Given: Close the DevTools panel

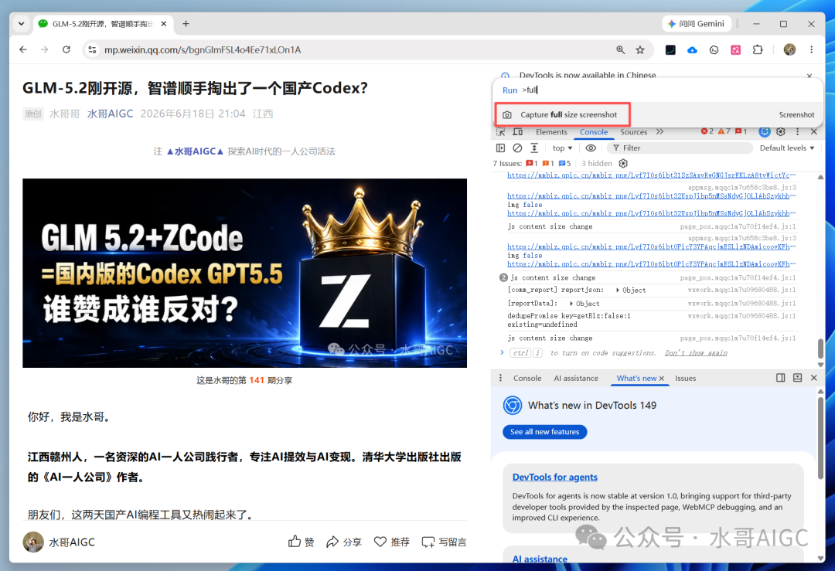Looking at the screenshot, I should click(x=813, y=131).
